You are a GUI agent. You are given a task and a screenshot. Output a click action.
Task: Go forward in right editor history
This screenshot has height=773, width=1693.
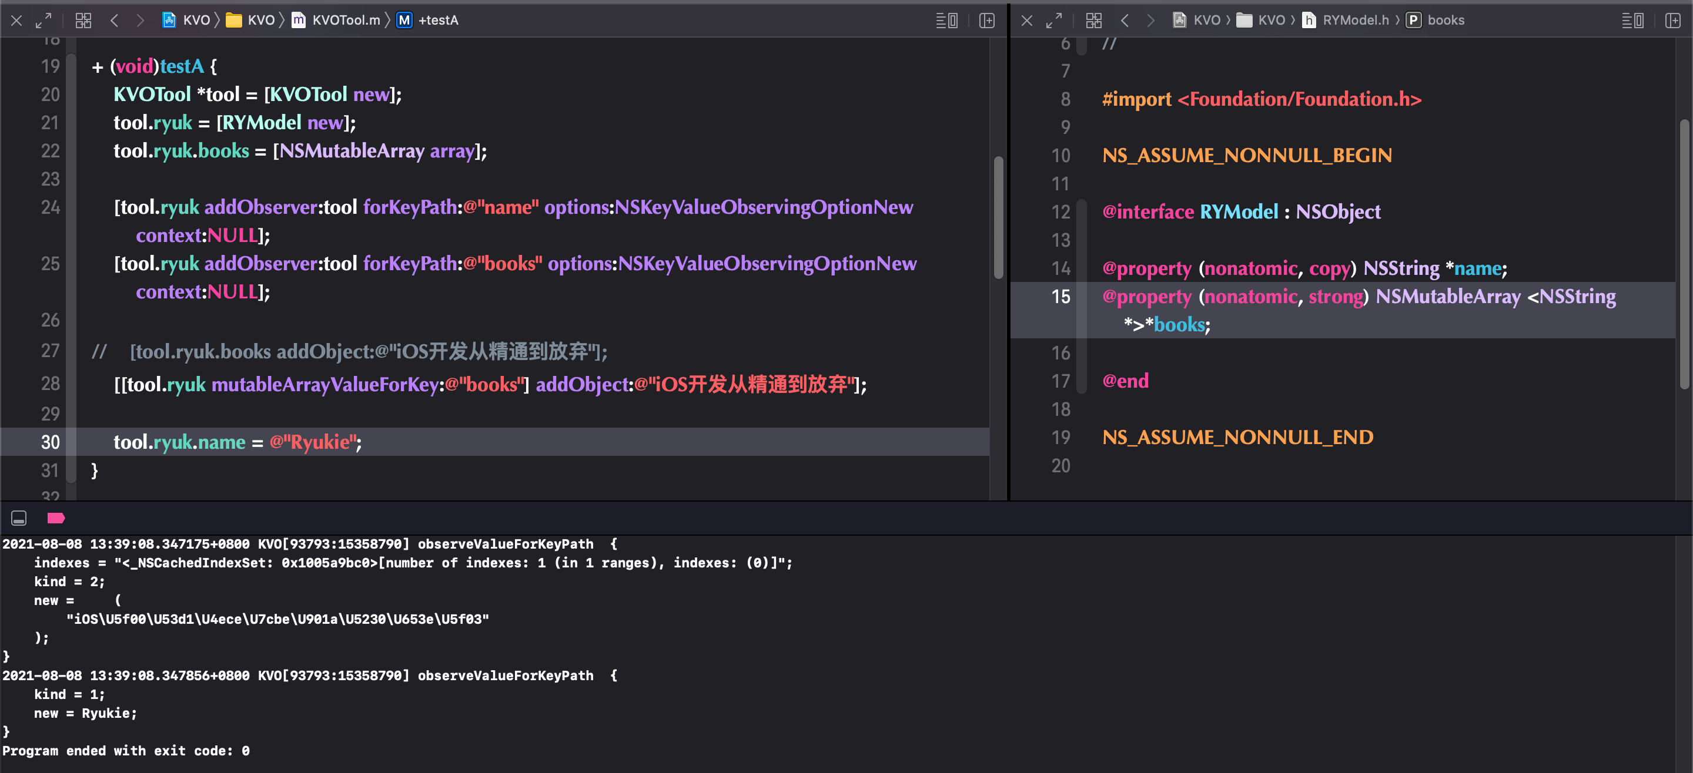click(1150, 21)
